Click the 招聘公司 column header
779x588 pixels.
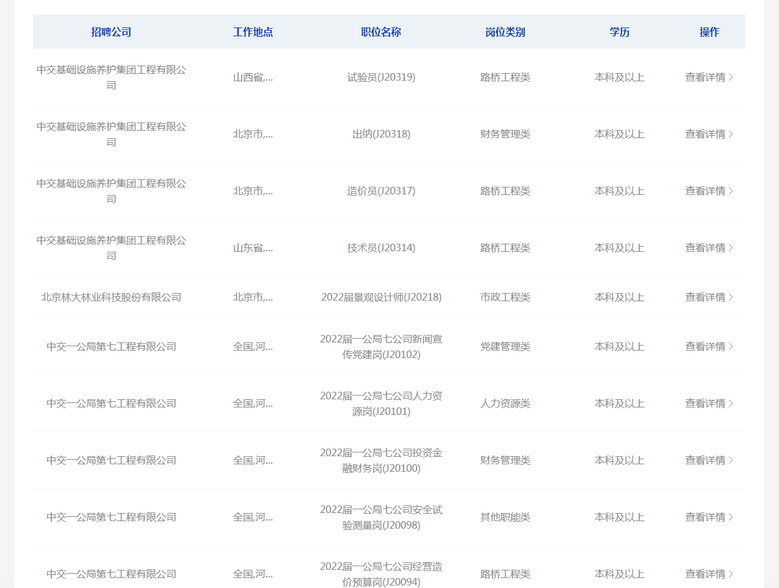pyautogui.click(x=111, y=32)
